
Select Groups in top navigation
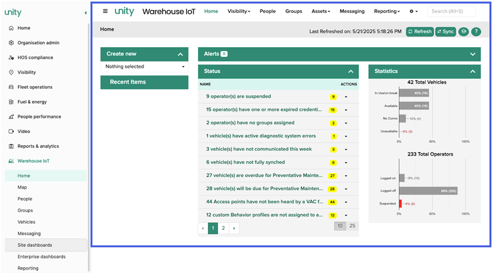pos(293,11)
